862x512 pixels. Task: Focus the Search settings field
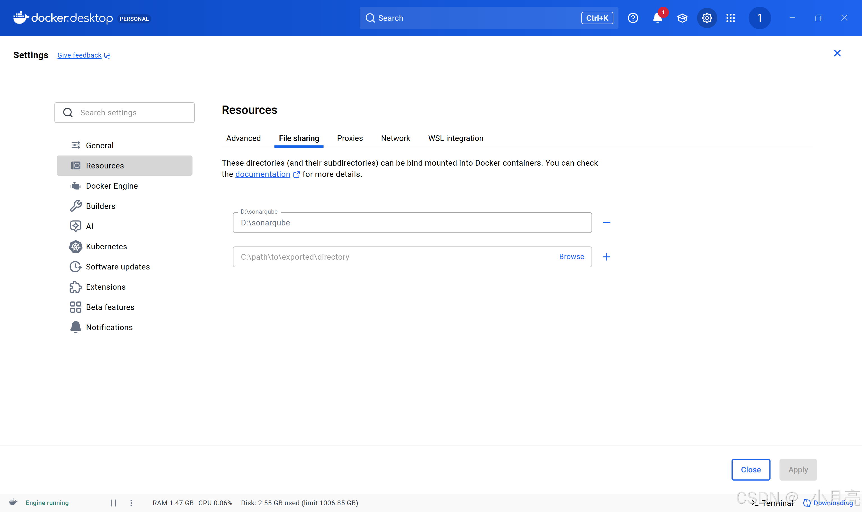(125, 113)
